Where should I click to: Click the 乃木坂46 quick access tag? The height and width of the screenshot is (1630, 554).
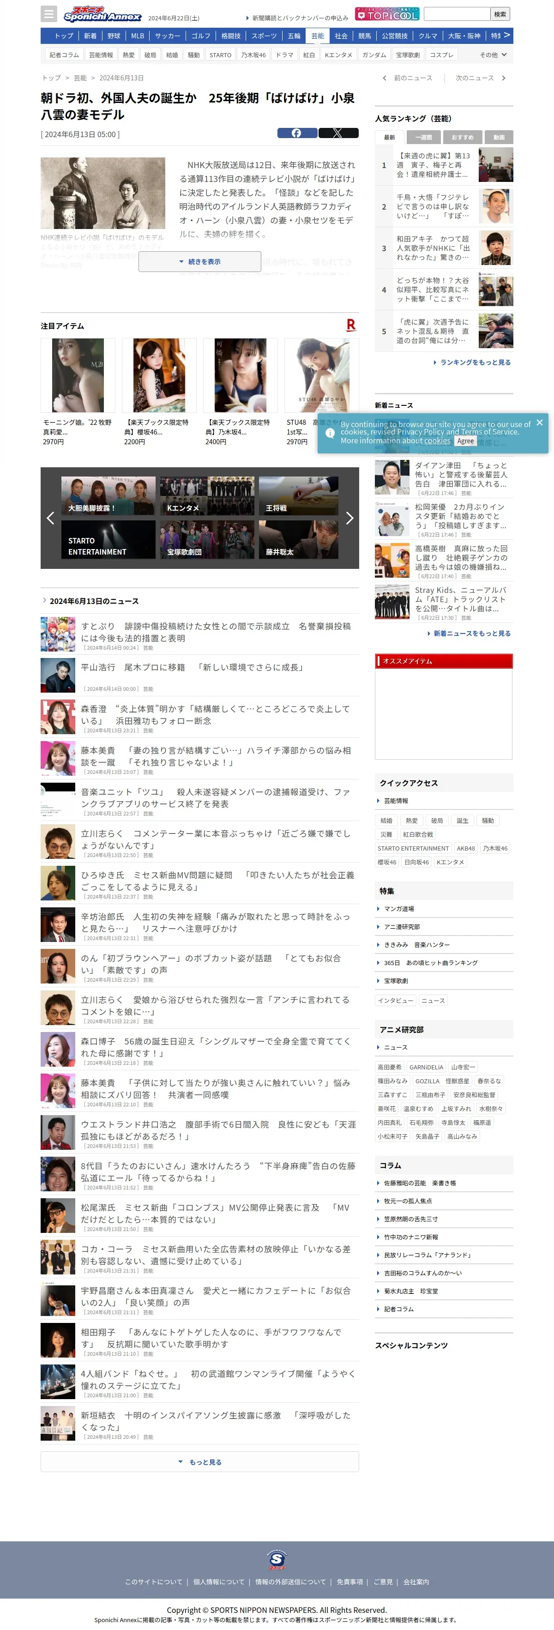click(x=495, y=848)
